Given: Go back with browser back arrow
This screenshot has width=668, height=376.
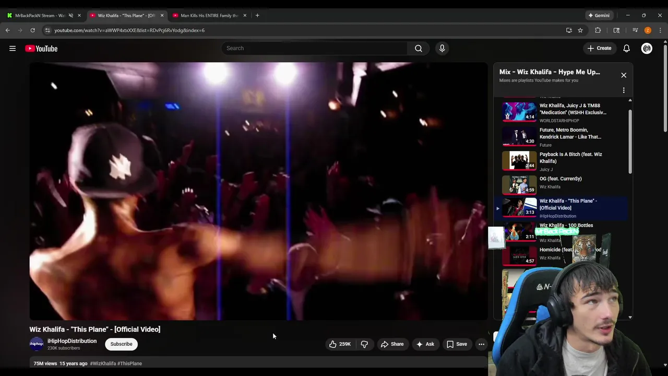Looking at the screenshot, I should 8,30.
